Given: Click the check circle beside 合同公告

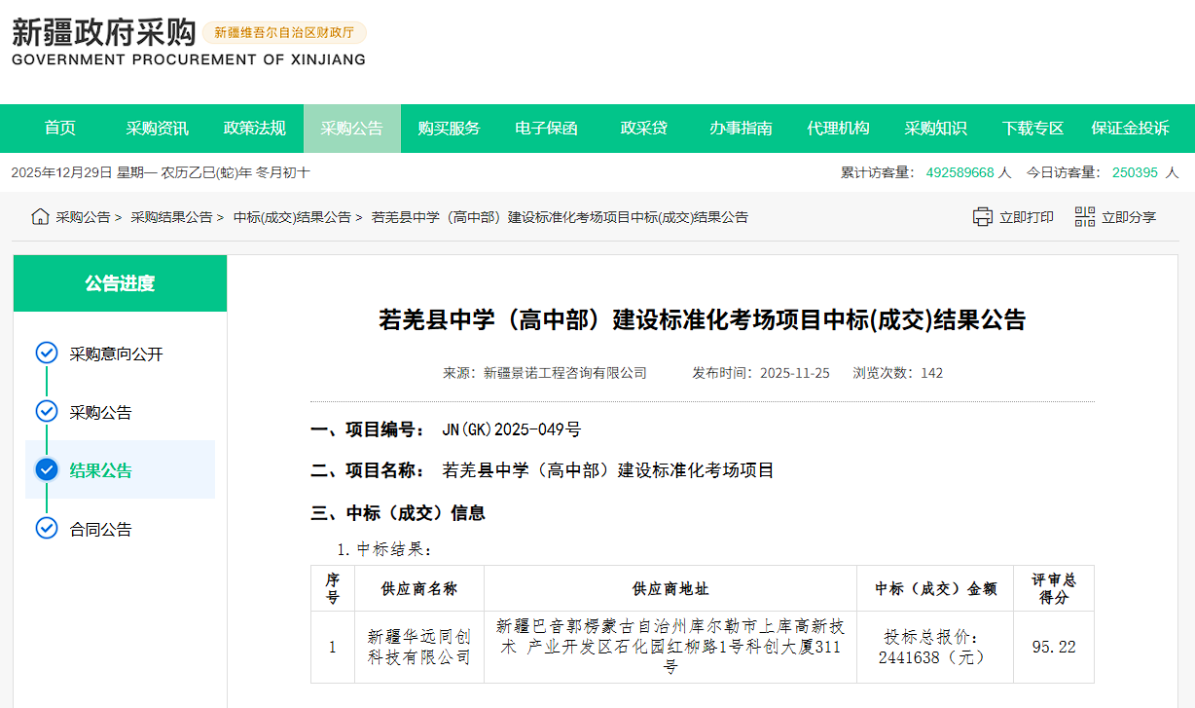Looking at the screenshot, I should click(x=46, y=529).
